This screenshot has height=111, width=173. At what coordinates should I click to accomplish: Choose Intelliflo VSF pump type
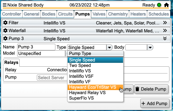tap(95, 76)
